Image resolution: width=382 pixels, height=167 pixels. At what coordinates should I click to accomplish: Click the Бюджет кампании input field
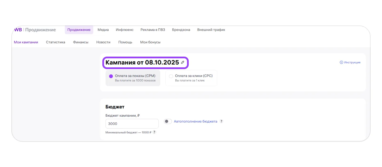tap(132, 124)
